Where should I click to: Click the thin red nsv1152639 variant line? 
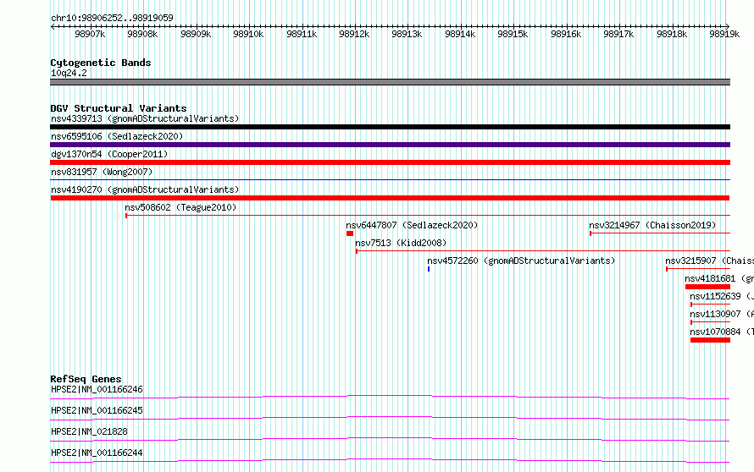(x=711, y=305)
